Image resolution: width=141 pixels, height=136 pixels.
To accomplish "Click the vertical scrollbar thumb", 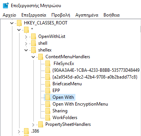I will click(x=140, y=29).
